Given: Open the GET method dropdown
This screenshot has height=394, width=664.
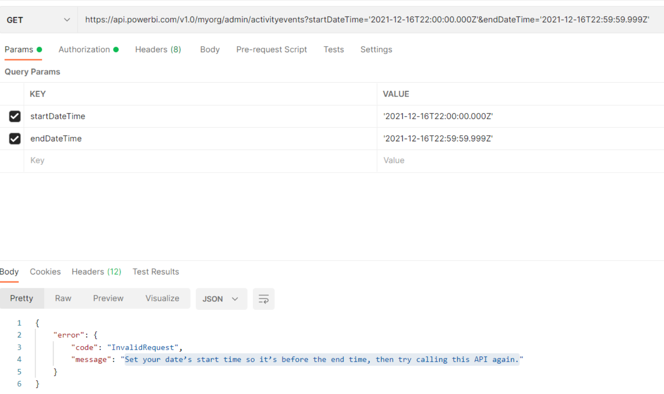Looking at the screenshot, I should (x=38, y=20).
